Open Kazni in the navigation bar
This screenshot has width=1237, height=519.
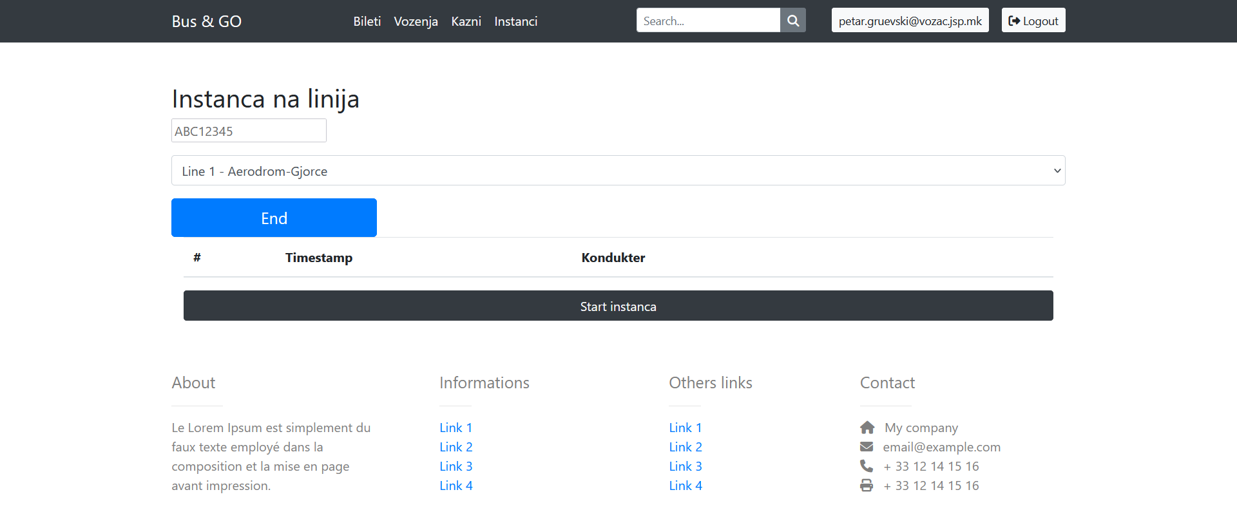coord(466,21)
